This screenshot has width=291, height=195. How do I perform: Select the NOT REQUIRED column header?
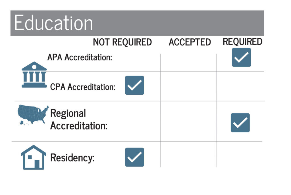pos(122,42)
